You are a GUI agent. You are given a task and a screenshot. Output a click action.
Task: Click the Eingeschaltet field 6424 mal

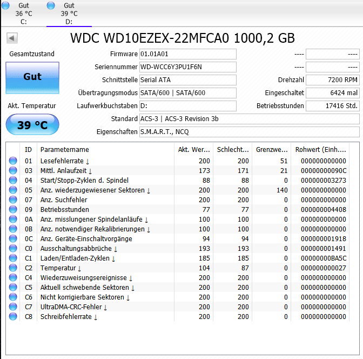[333, 93]
